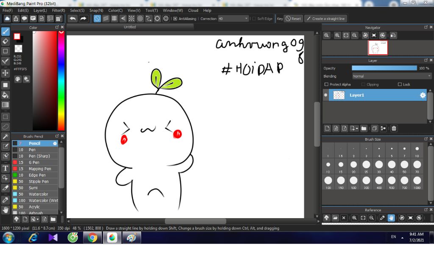434x280 pixels.
Task: Expand the Correction value dropdown
Action: pyautogui.click(x=246, y=19)
